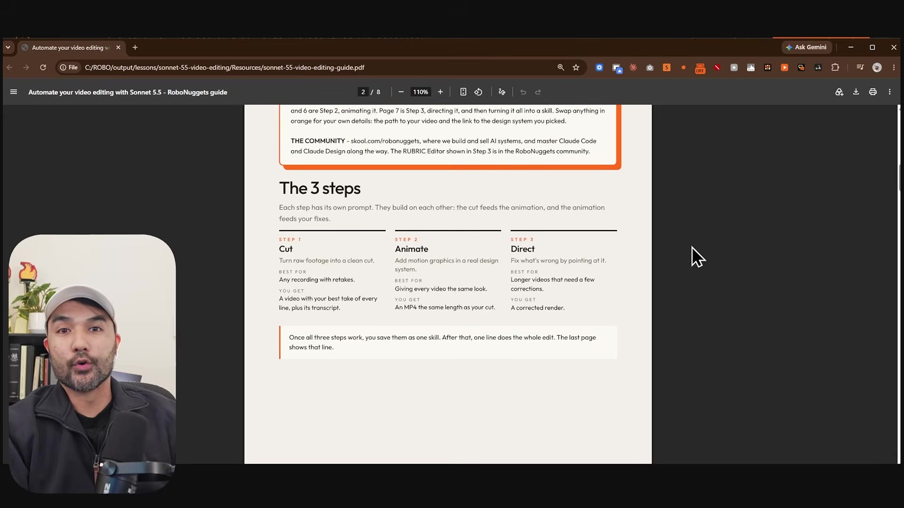This screenshot has width=904, height=508.
Task: Click the orange play button extension
Action: (x=784, y=67)
